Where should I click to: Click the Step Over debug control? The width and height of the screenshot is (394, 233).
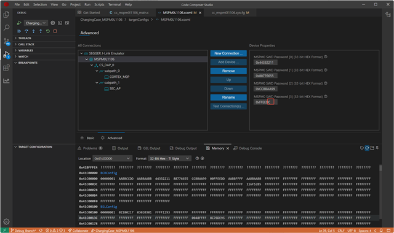pyautogui.click(x=26, y=31)
